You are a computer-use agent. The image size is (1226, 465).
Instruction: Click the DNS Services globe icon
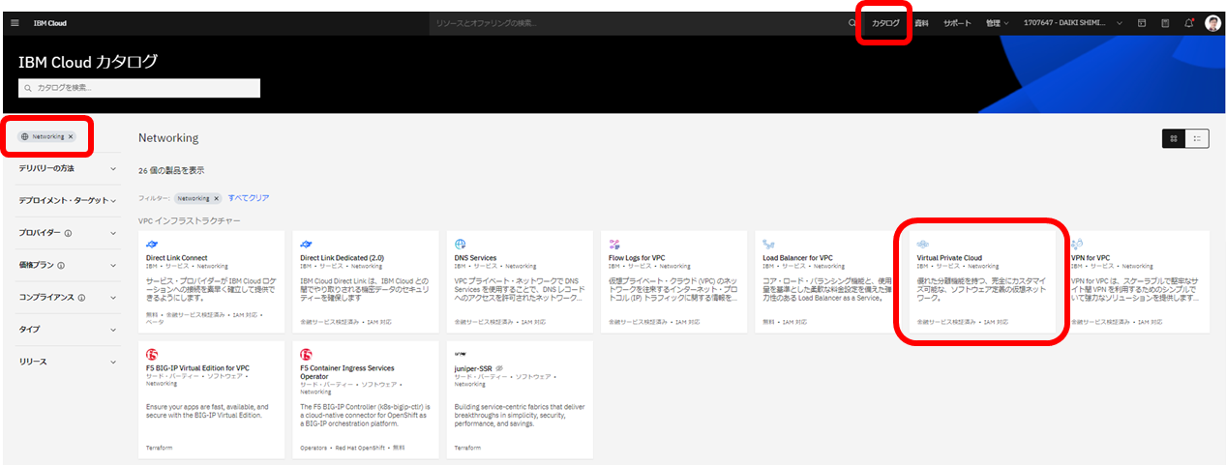tap(461, 244)
